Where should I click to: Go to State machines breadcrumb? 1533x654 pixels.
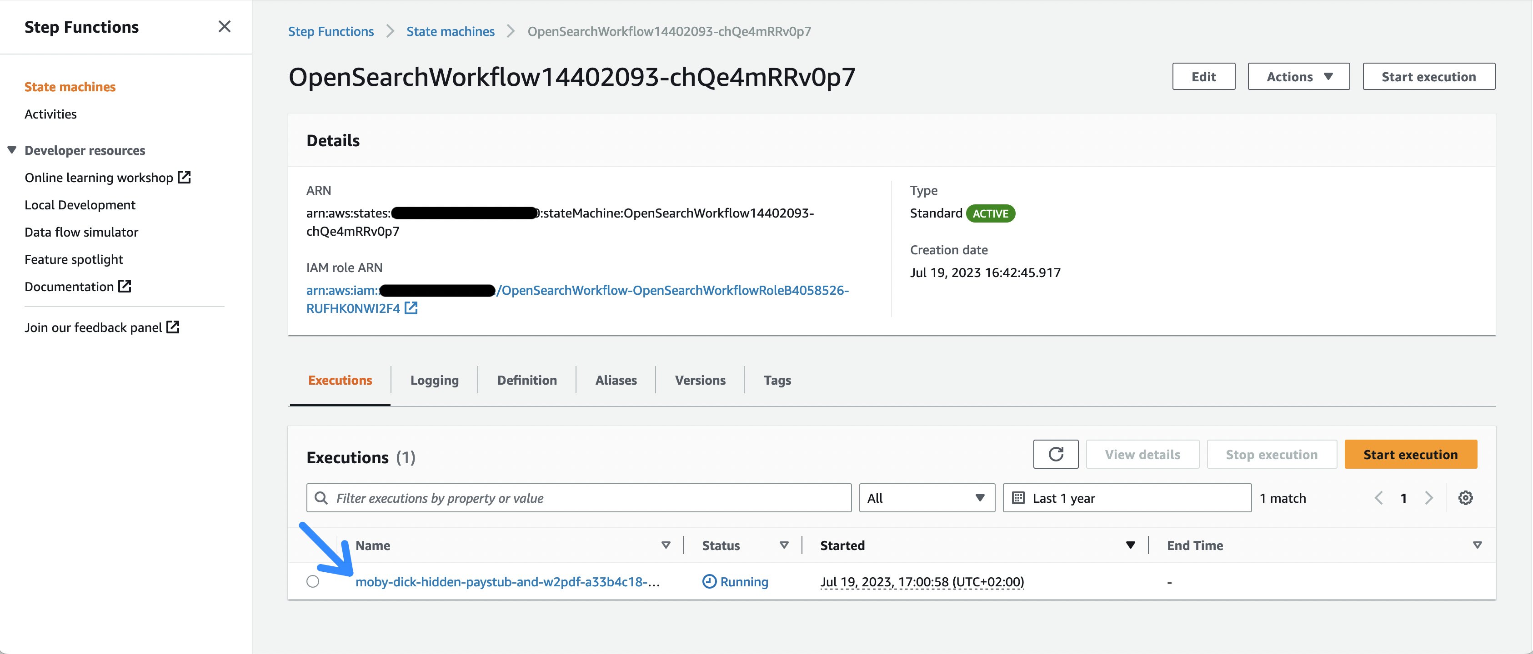(x=451, y=31)
